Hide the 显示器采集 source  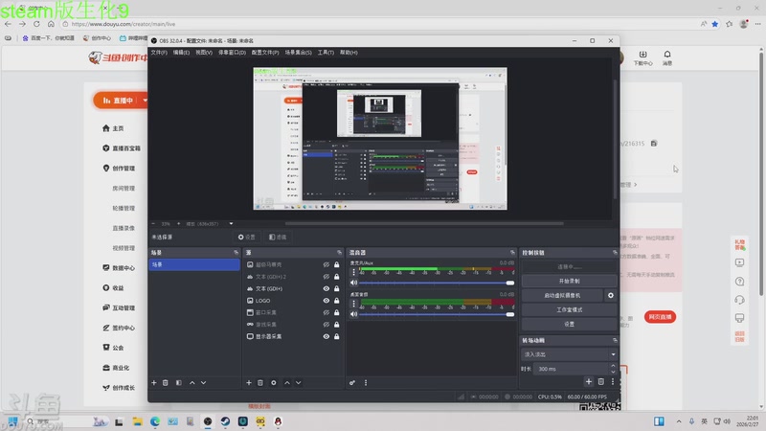pos(326,336)
